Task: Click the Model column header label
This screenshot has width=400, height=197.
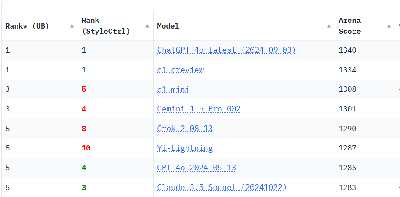Action: pos(168,26)
